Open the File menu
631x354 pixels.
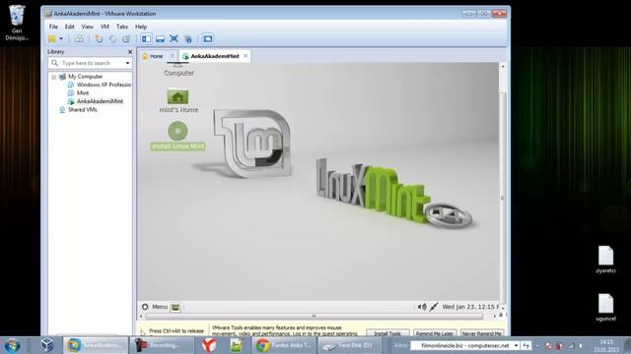coord(53,27)
